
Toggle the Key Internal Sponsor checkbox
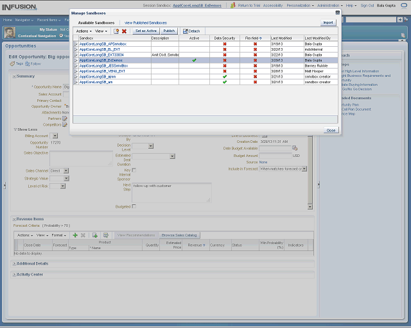pyautogui.click(x=134, y=169)
